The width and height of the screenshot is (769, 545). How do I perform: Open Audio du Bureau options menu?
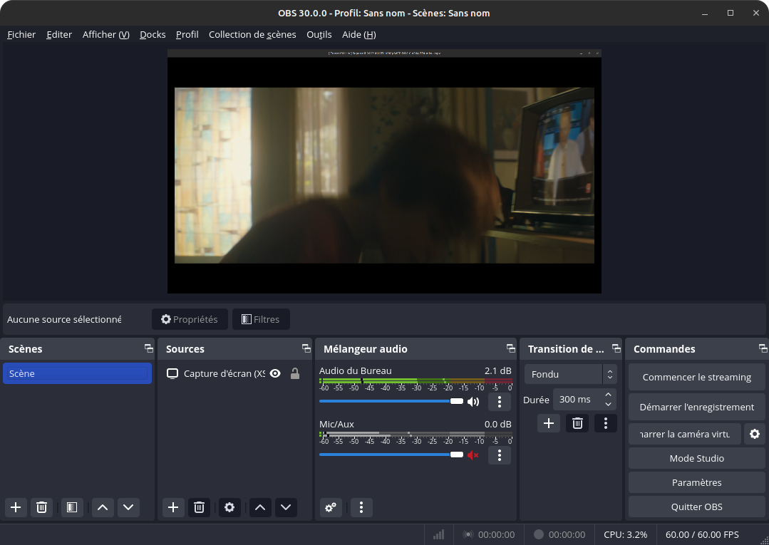point(499,402)
